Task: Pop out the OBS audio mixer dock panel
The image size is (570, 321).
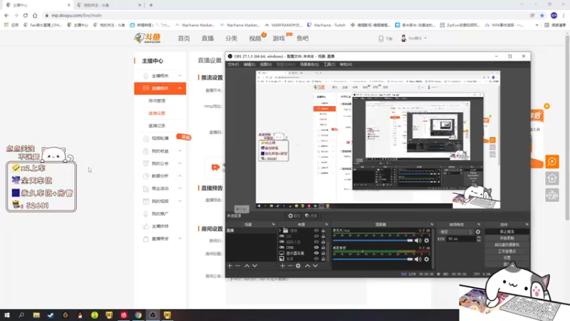Action: point(432,225)
